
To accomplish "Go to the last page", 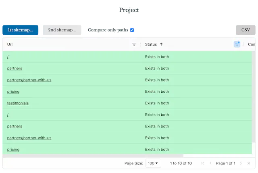I will (x=248, y=163).
